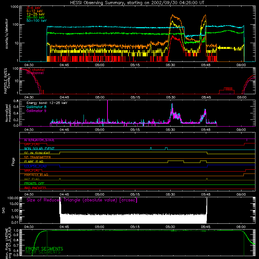
Task: Click the counts/s/detector axis label
Action: click(6, 34)
